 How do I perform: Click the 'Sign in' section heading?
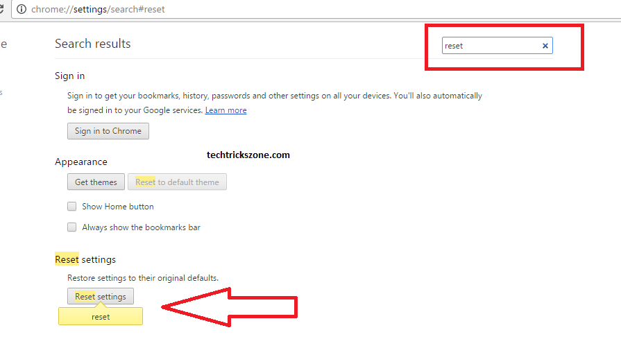(70, 76)
